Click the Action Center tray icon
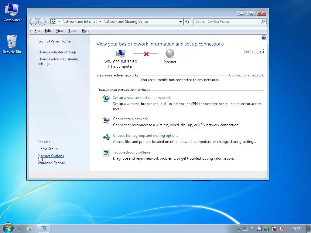Screen dimensions: 311x233 [x=259, y=229]
